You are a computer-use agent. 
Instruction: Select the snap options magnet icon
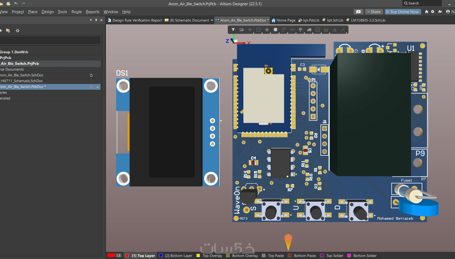[241, 30]
